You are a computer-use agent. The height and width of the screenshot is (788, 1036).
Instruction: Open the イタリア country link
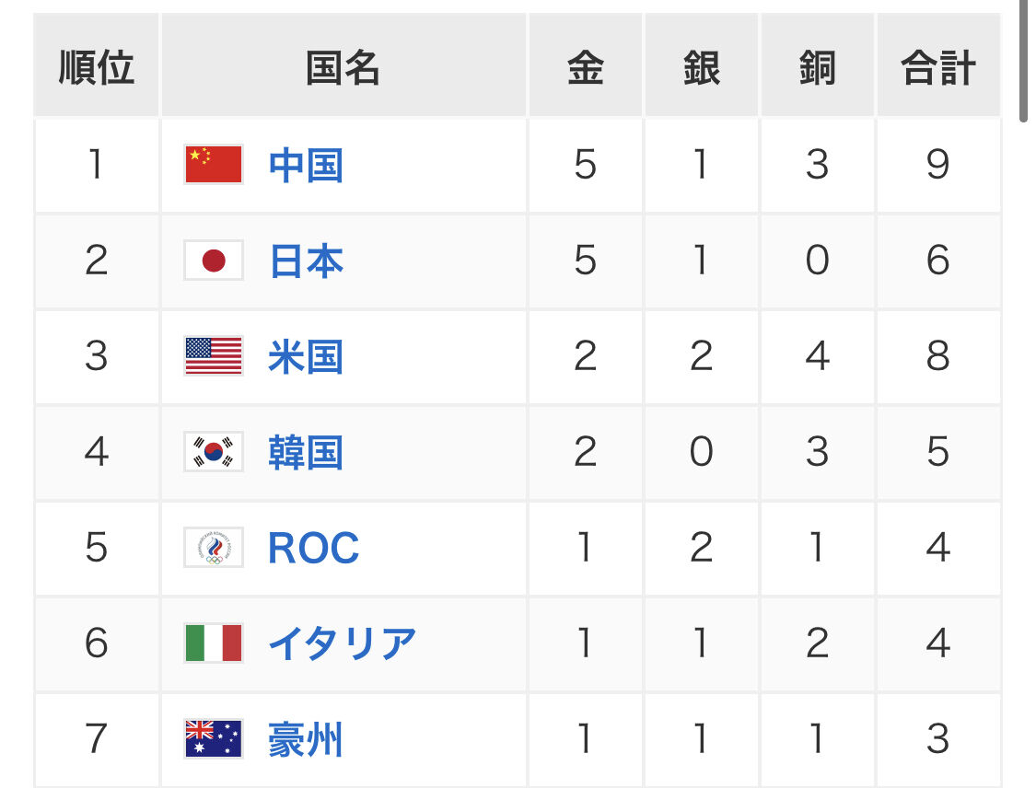coord(342,643)
